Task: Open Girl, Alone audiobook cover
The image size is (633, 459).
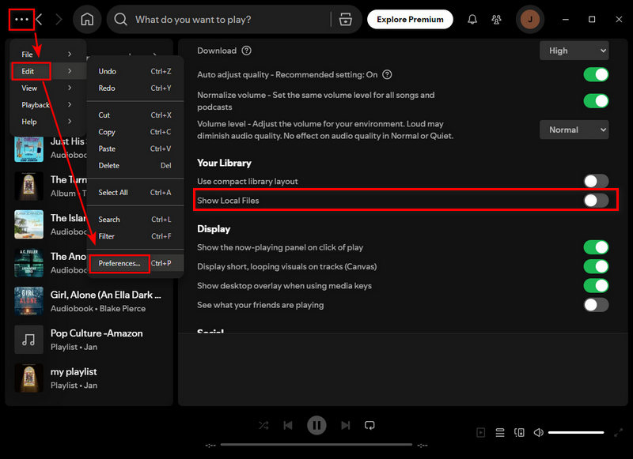Action: click(x=28, y=301)
